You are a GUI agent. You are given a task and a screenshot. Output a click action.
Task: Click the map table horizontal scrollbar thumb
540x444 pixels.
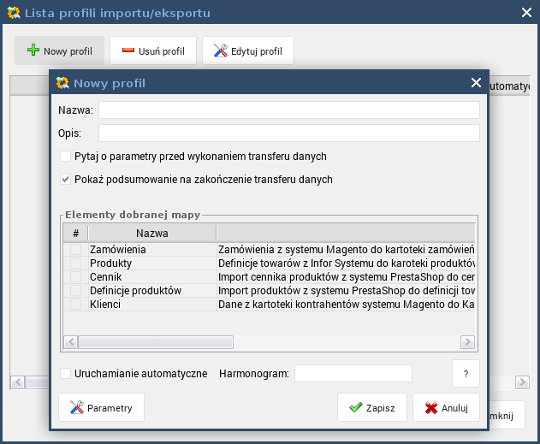point(156,342)
